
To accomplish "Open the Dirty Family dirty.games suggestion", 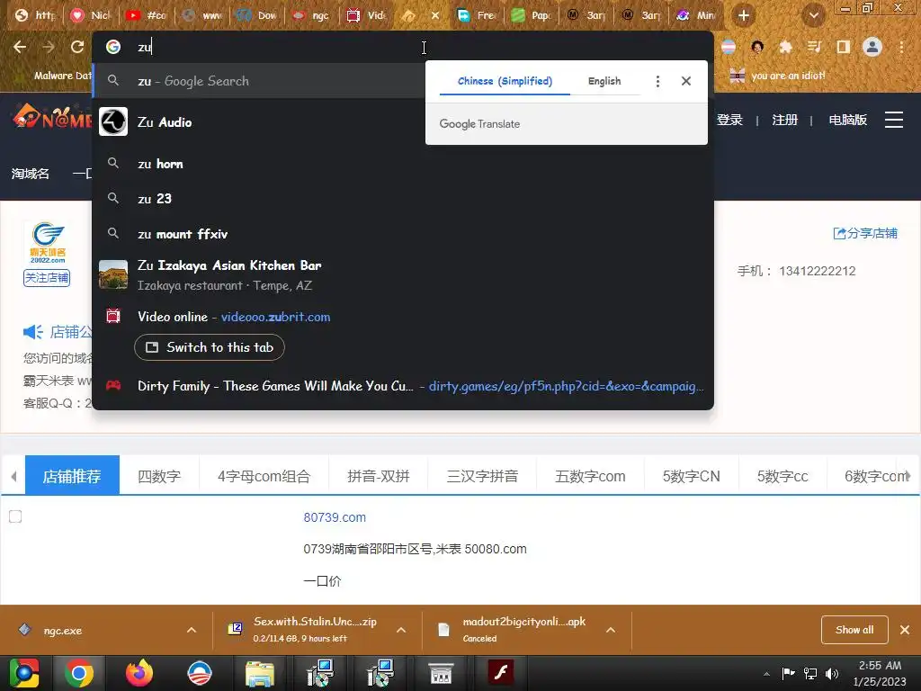I will [x=403, y=386].
